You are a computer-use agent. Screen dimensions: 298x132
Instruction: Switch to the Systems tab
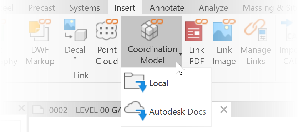click(85, 8)
